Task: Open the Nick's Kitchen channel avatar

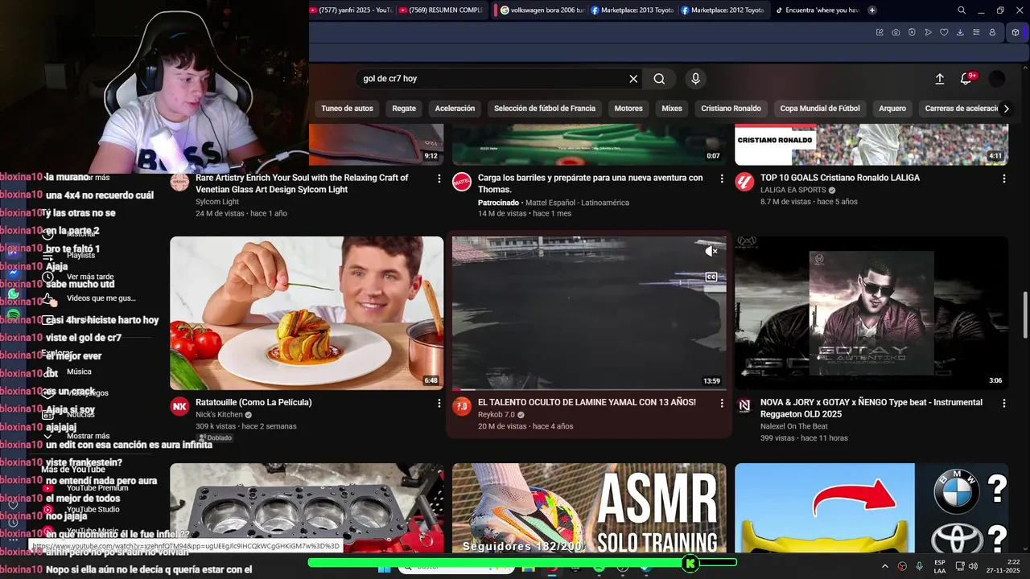Action: [x=179, y=406]
